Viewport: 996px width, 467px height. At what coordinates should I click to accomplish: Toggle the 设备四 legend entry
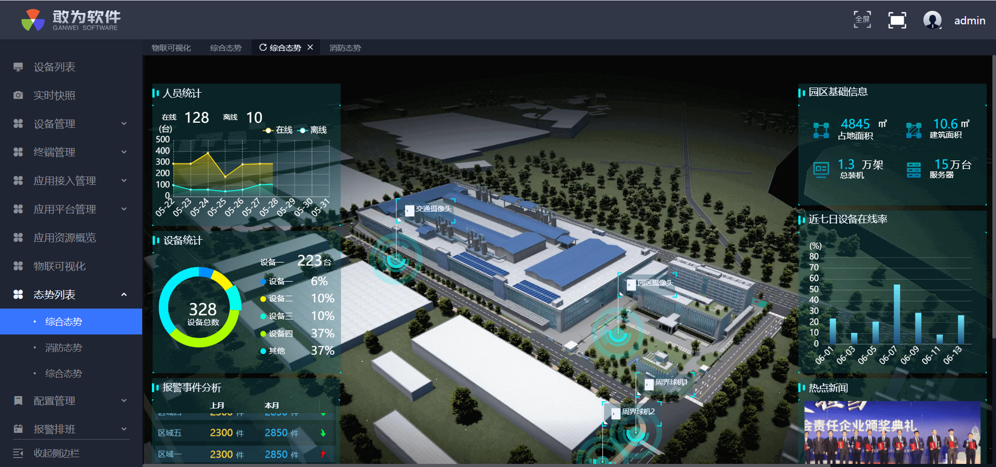pyautogui.click(x=276, y=334)
